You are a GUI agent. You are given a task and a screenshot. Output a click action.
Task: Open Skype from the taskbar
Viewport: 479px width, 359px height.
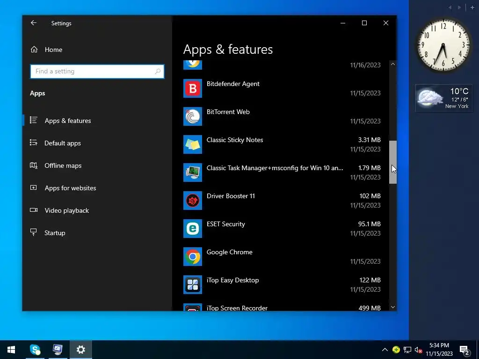pyautogui.click(x=35, y=350)
